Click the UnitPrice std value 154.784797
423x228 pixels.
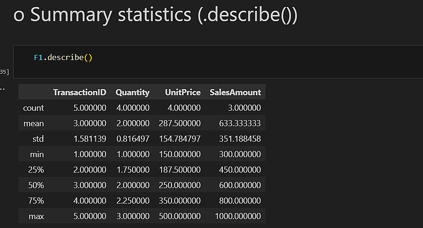(180, 139)
